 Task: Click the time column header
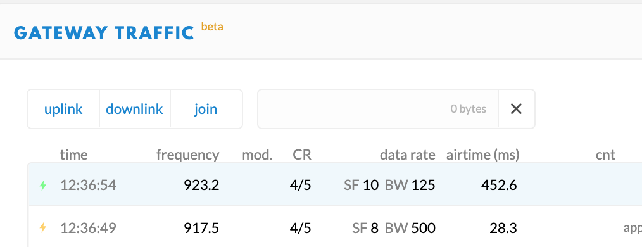tap(73, 155)
